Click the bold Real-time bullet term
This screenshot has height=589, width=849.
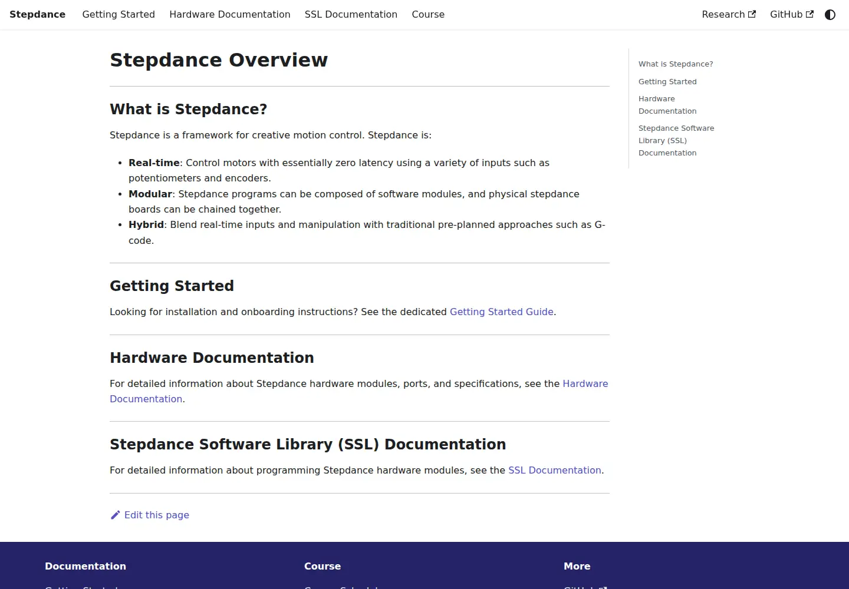(x=154, y=163)
